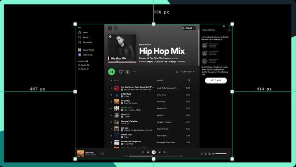Click the Create Playlist plus icon
The height and width of the screenshot is (167, 296).
(x=79, y=50)
